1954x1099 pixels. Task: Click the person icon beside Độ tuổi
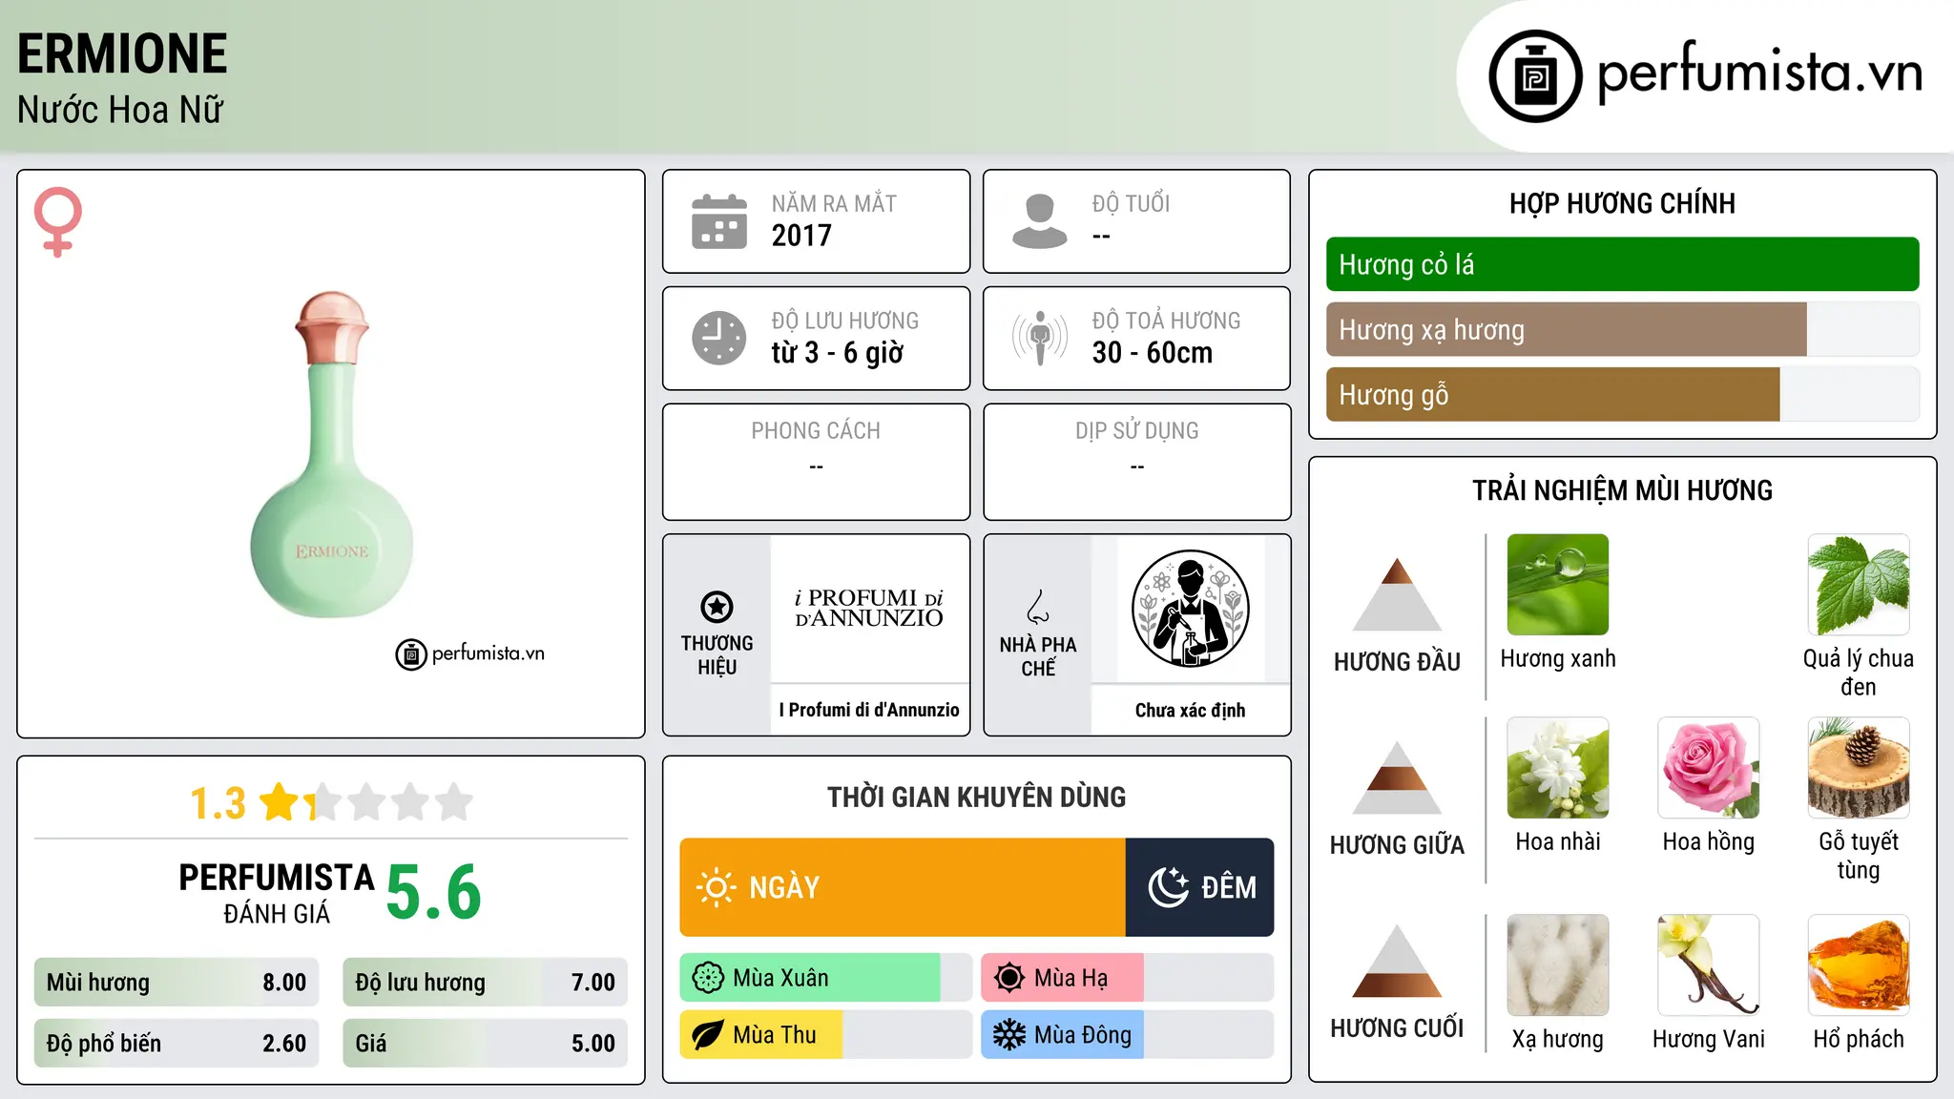click(x=1040, y=221)
